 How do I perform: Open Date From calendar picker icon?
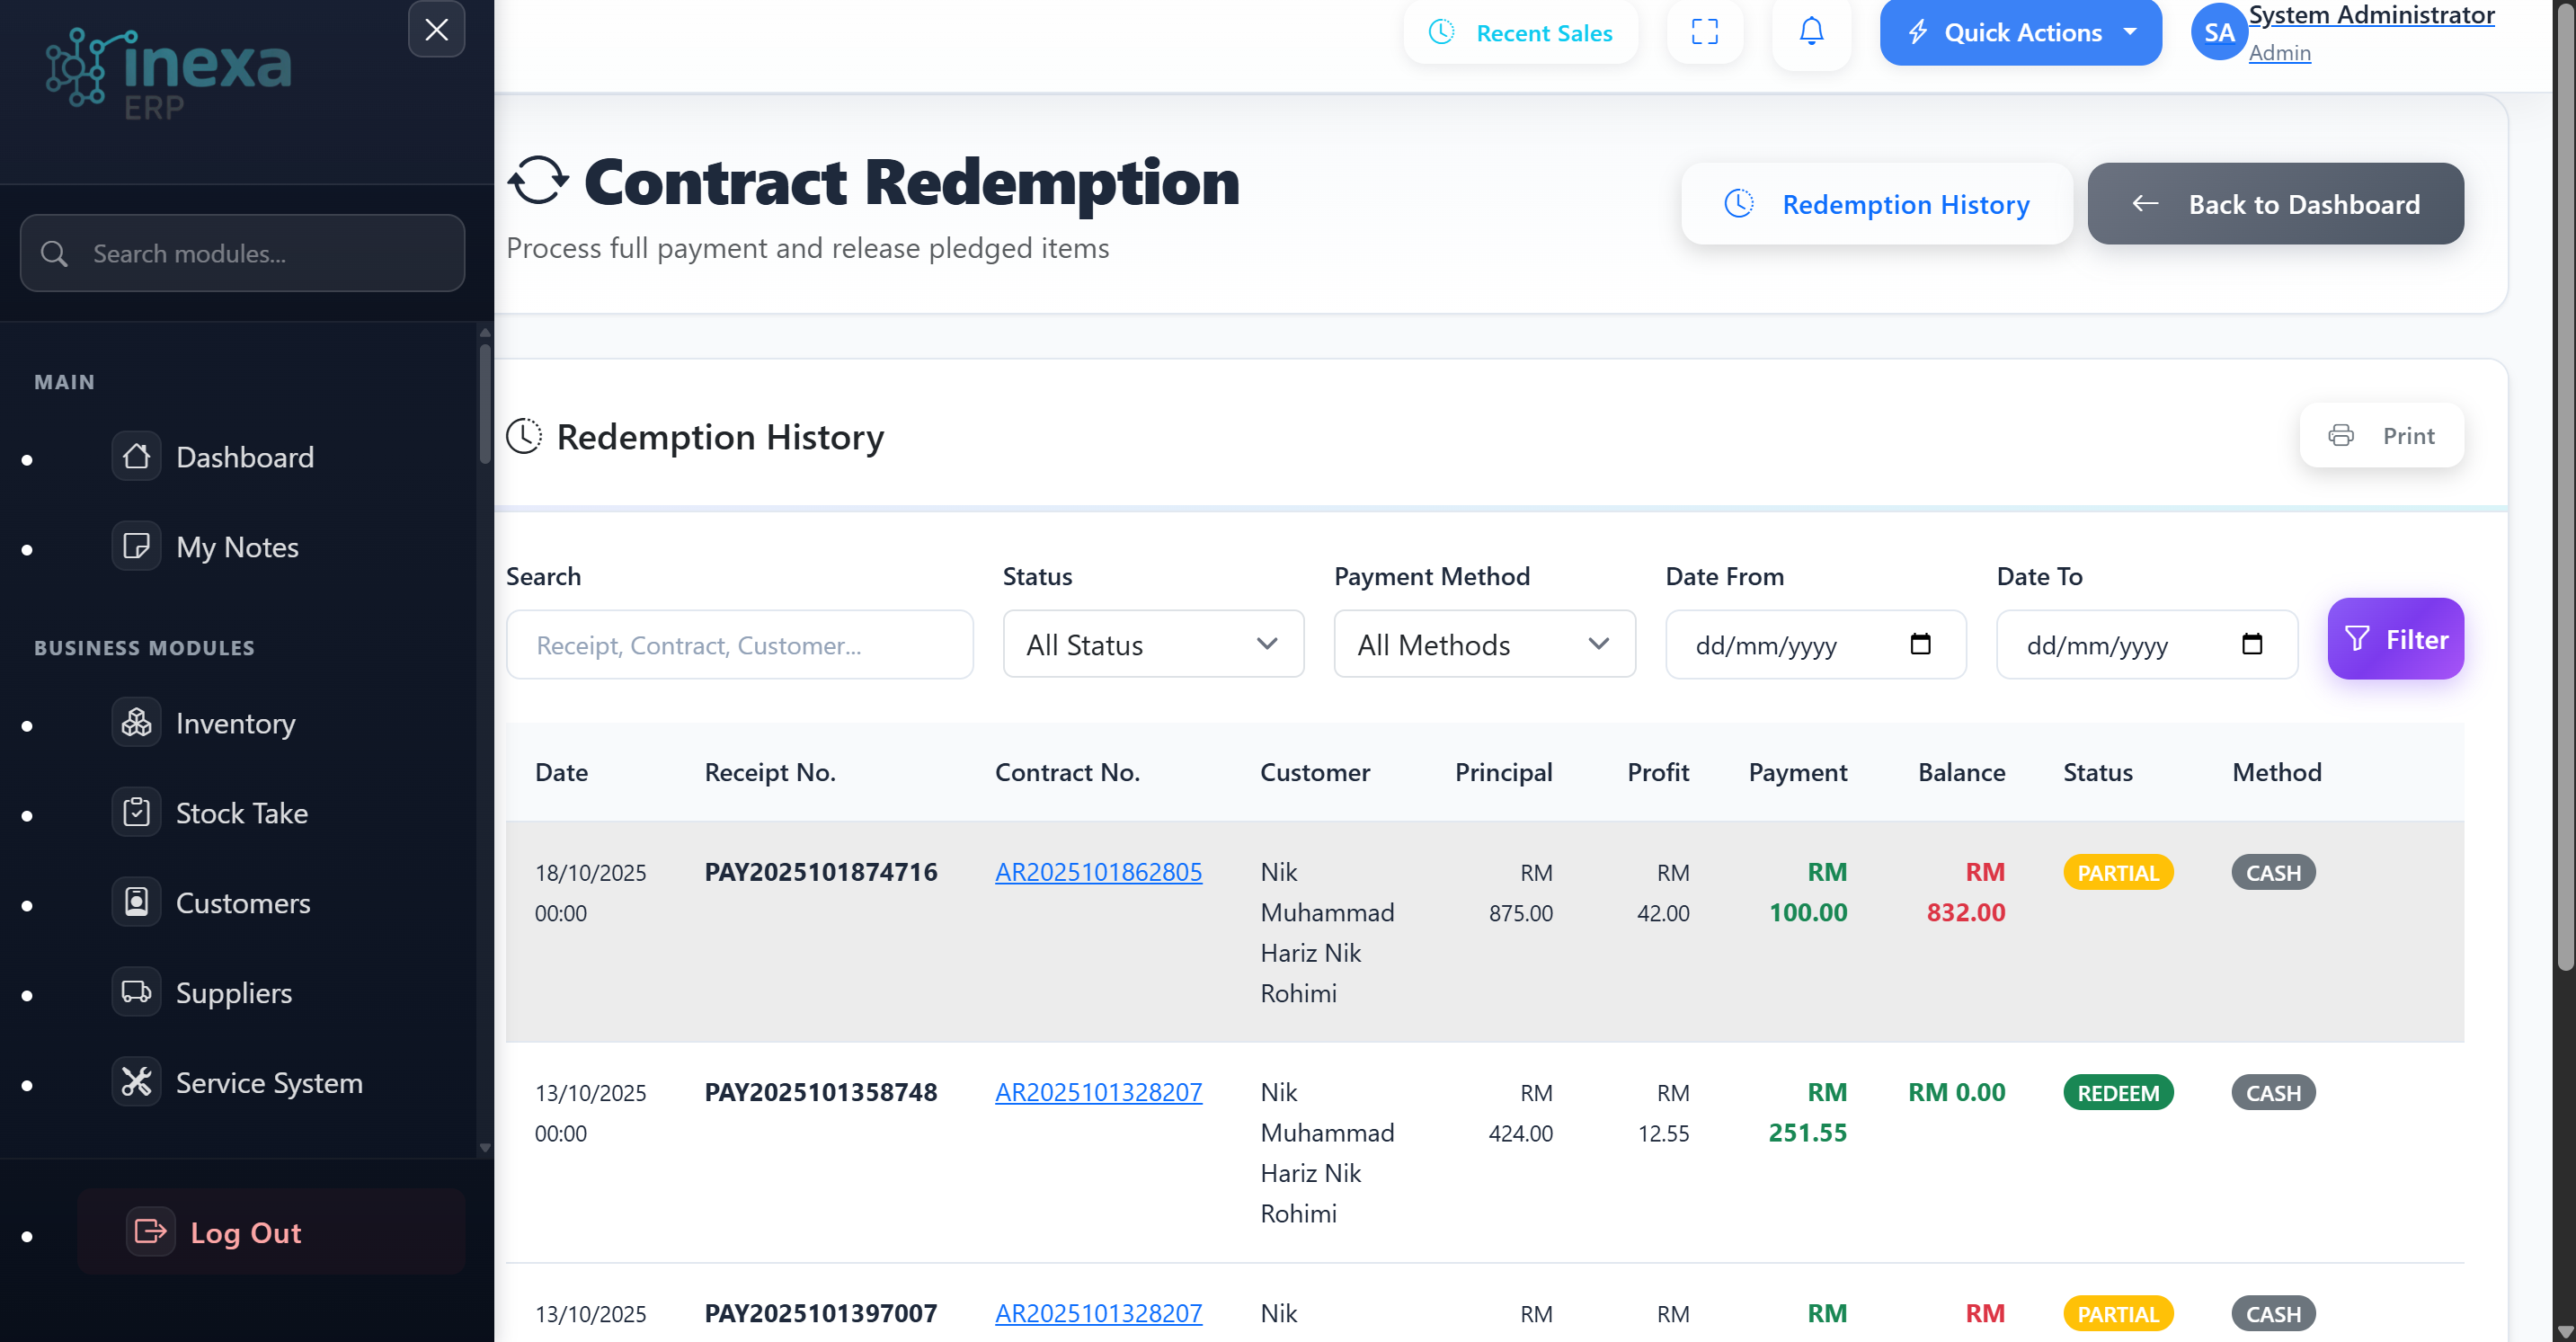pyautogui.click(x=1920, y=644)
